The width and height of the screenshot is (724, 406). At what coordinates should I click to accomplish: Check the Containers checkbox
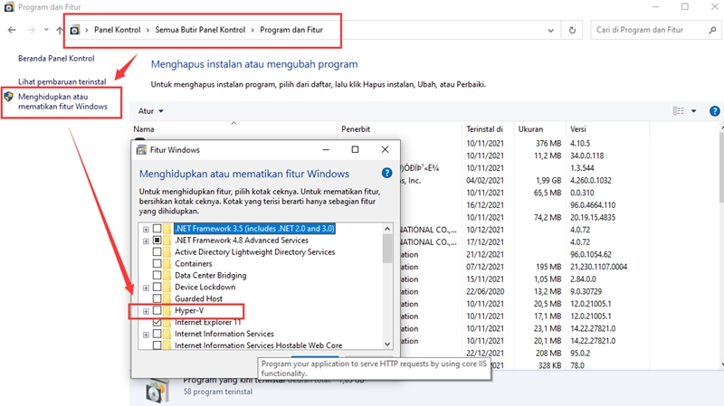(x=157, y=263)
